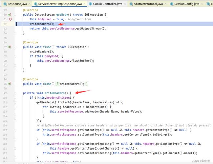Click the file icon on the AbstractProtocol.java tab
213x164 pixels.
131,4
